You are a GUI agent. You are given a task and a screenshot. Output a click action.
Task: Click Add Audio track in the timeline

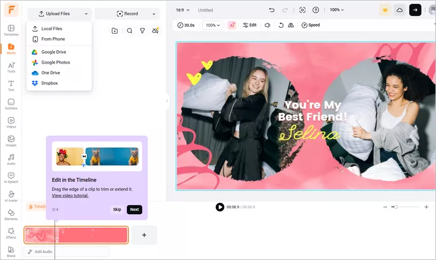point(66,252)
